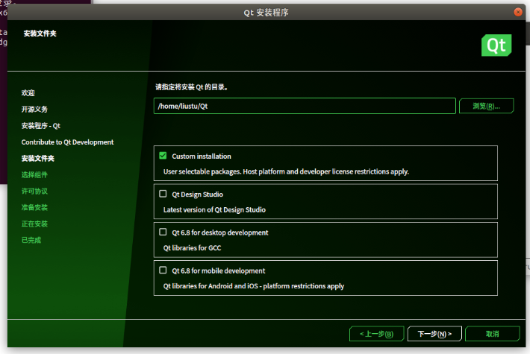Screen dimensions: 530x354
Task: Click the installation directory path field
Action: (305, 106)
